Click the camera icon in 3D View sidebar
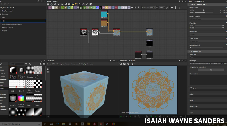This screenshot has width=227, height=126. (48, 69)
